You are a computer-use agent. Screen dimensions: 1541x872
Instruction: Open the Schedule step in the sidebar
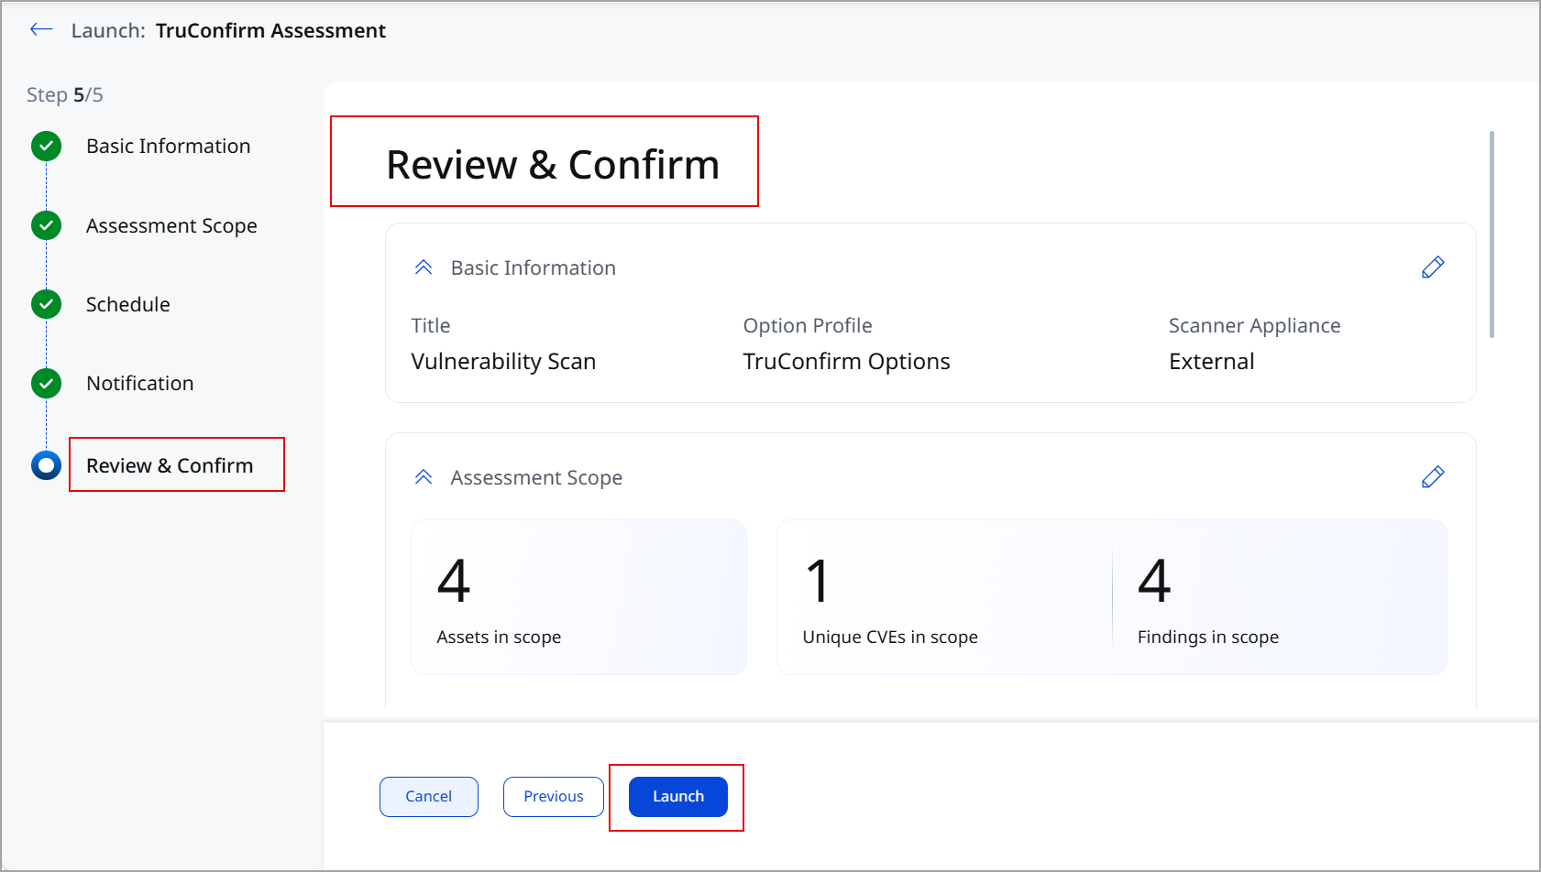tap(128, 305)
